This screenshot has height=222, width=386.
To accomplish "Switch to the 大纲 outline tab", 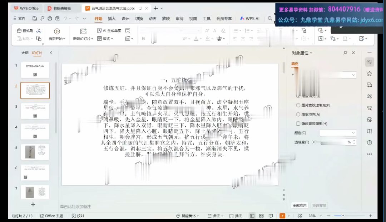I will click(25, 53).
